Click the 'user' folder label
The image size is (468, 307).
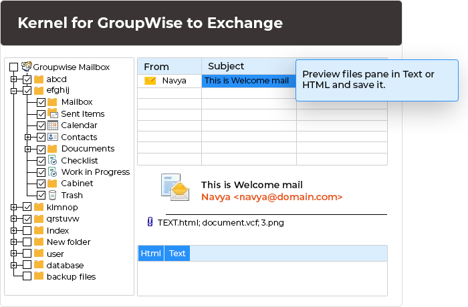[x=55, y=254]
